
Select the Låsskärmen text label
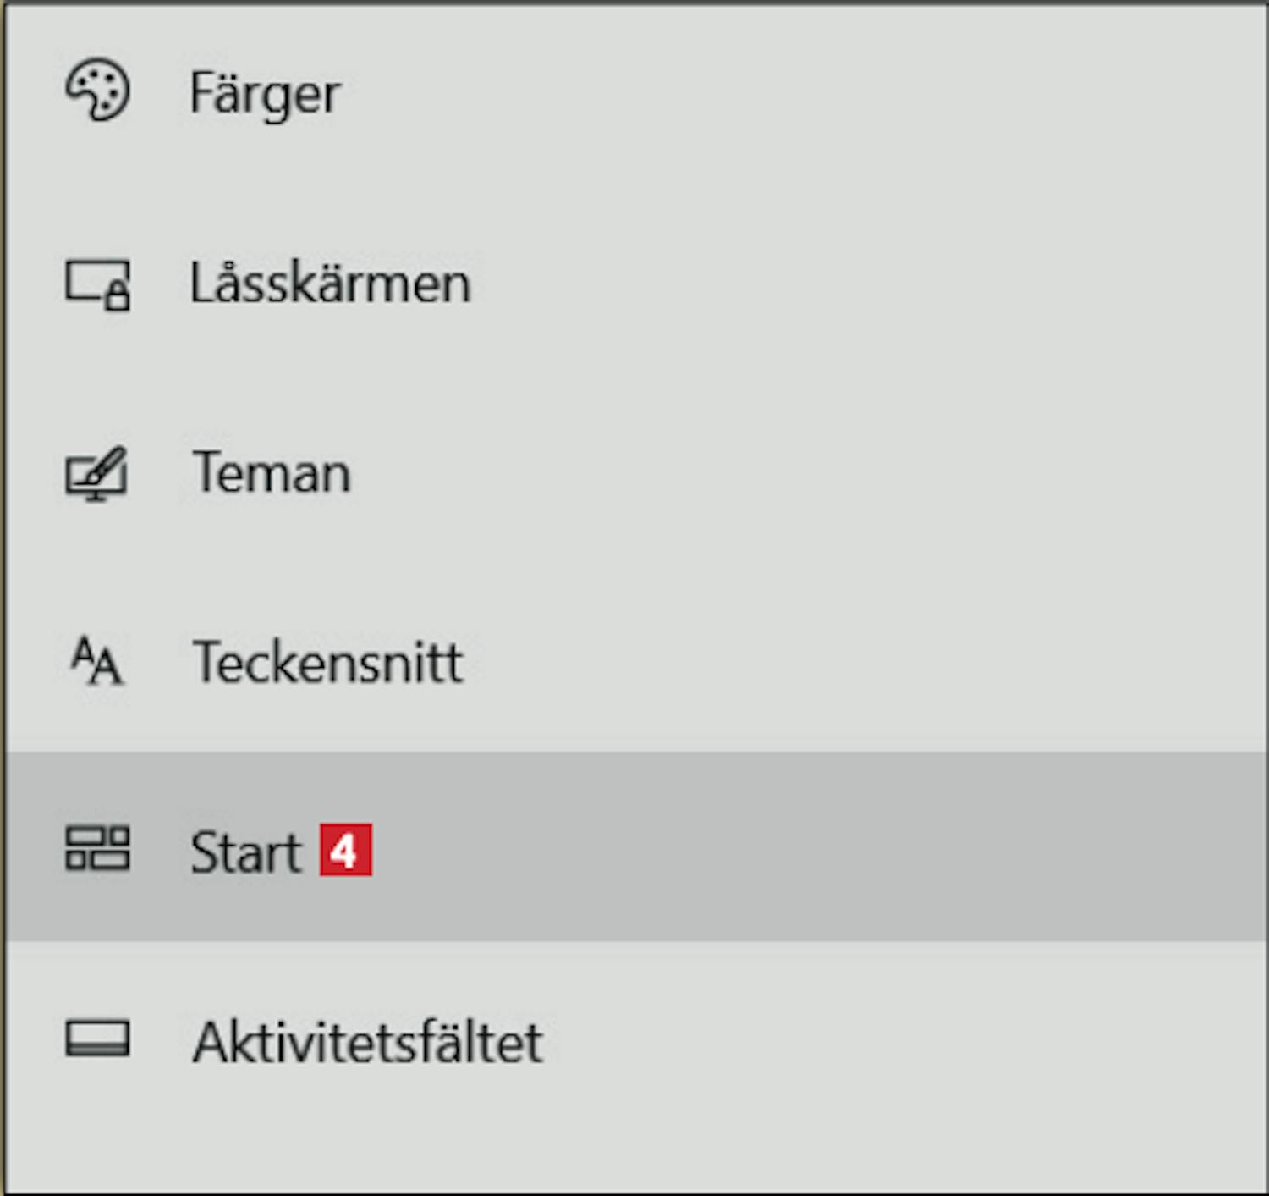point(330,284)
